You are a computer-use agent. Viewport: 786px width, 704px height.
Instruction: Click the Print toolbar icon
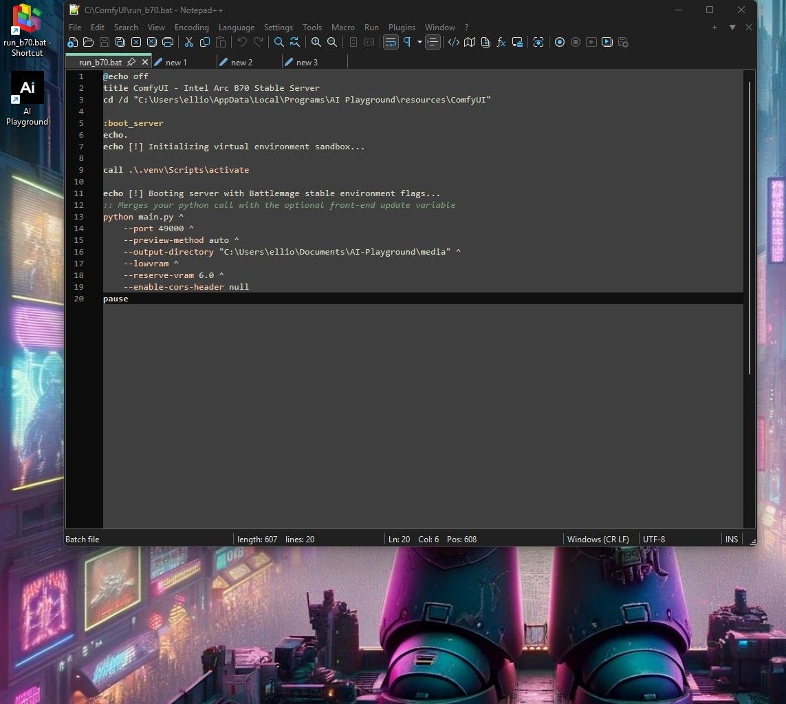(168, 42)
